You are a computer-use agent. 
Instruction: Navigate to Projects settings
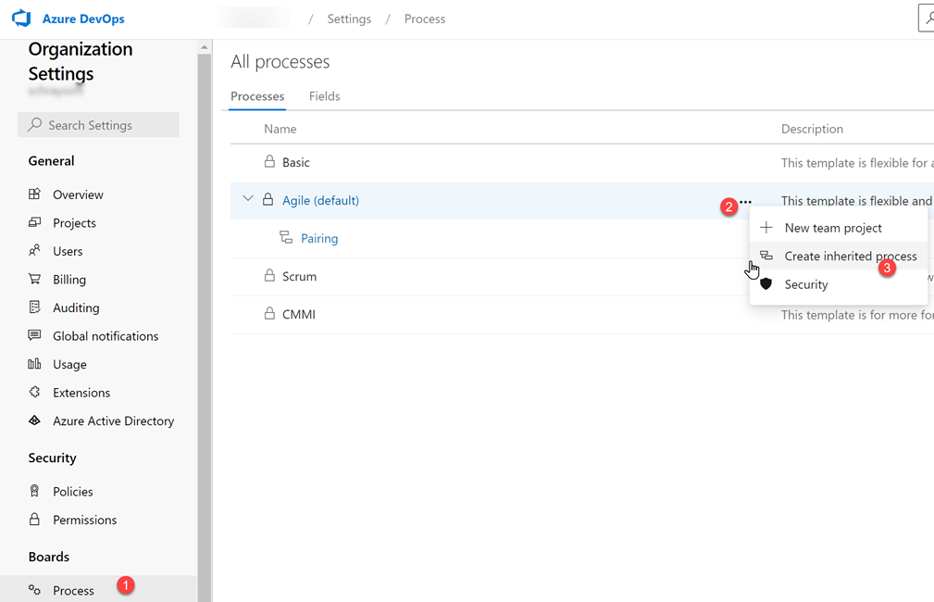(74, 223)
